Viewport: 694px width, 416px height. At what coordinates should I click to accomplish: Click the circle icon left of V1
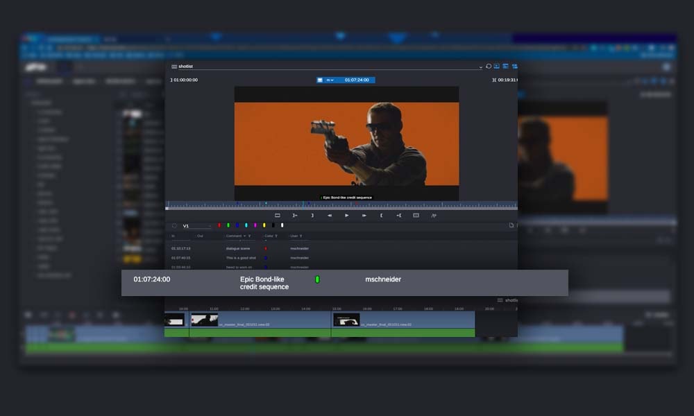point(174,225)
